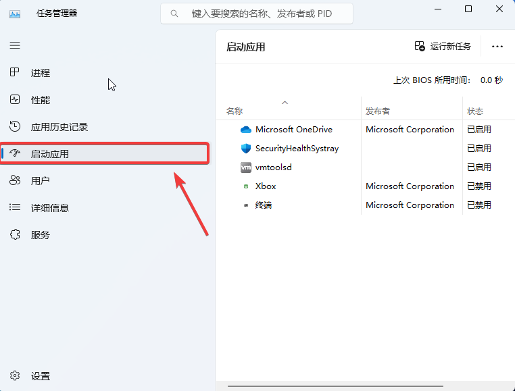The width and height of the screenshot is (515, 391).
Task: Click the 运行新任务 run new task button
Action: point(443,47)
